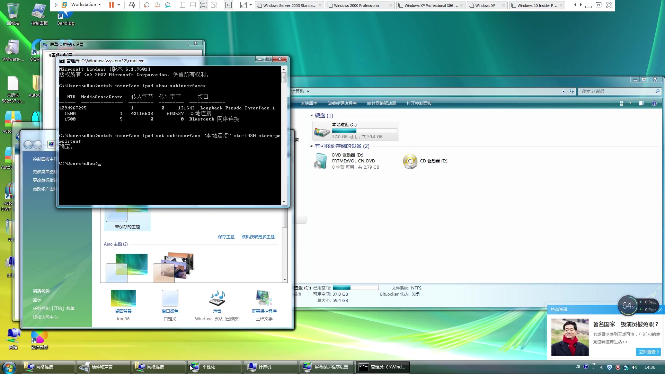Viewport: 665px width, 374px height.
Task: Click 立即查看 button in news popup
Action: click(649, 352)
